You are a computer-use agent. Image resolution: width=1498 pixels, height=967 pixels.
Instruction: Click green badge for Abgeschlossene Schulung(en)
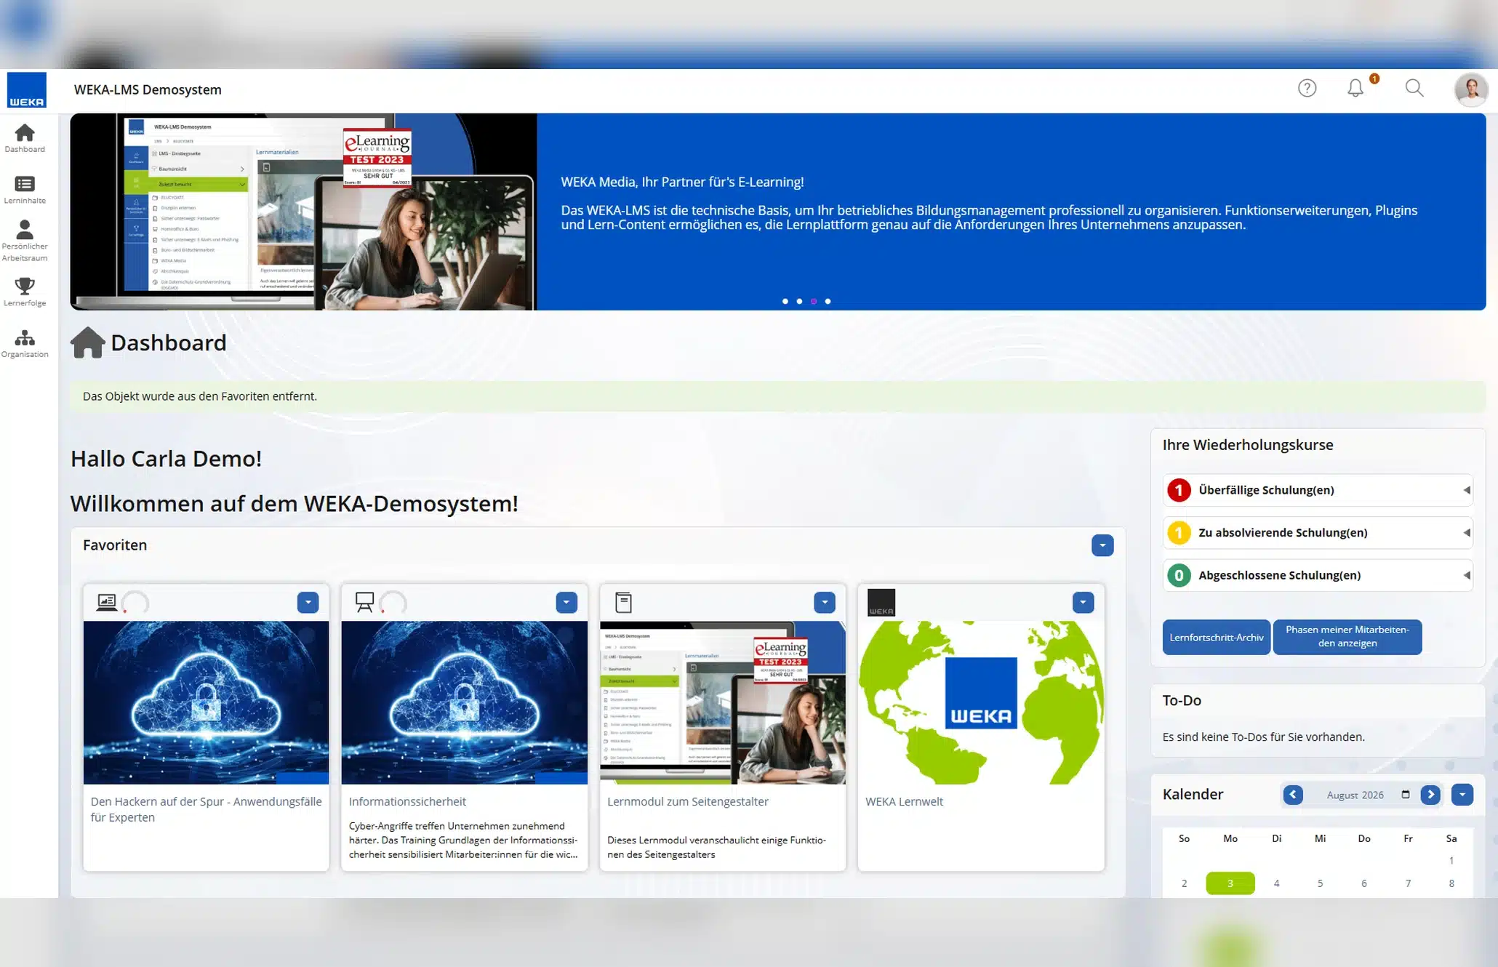(1179, 575)
